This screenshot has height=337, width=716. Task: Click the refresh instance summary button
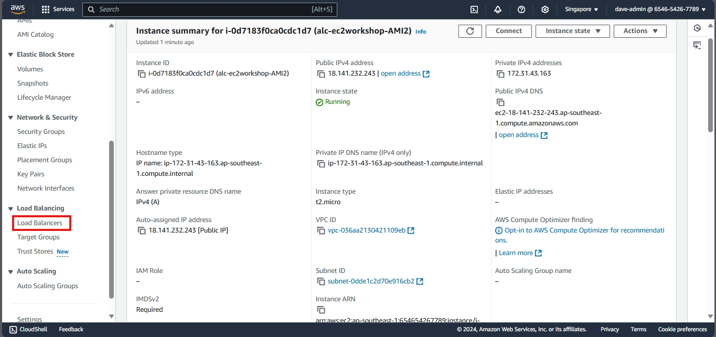tap(469, 31)
